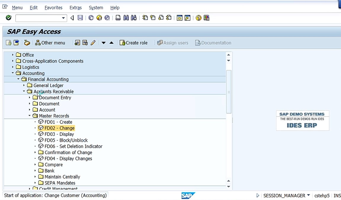Click the Change Favorites pencil icon
This screenshot has width=341, height=200.
pos(93,43)
